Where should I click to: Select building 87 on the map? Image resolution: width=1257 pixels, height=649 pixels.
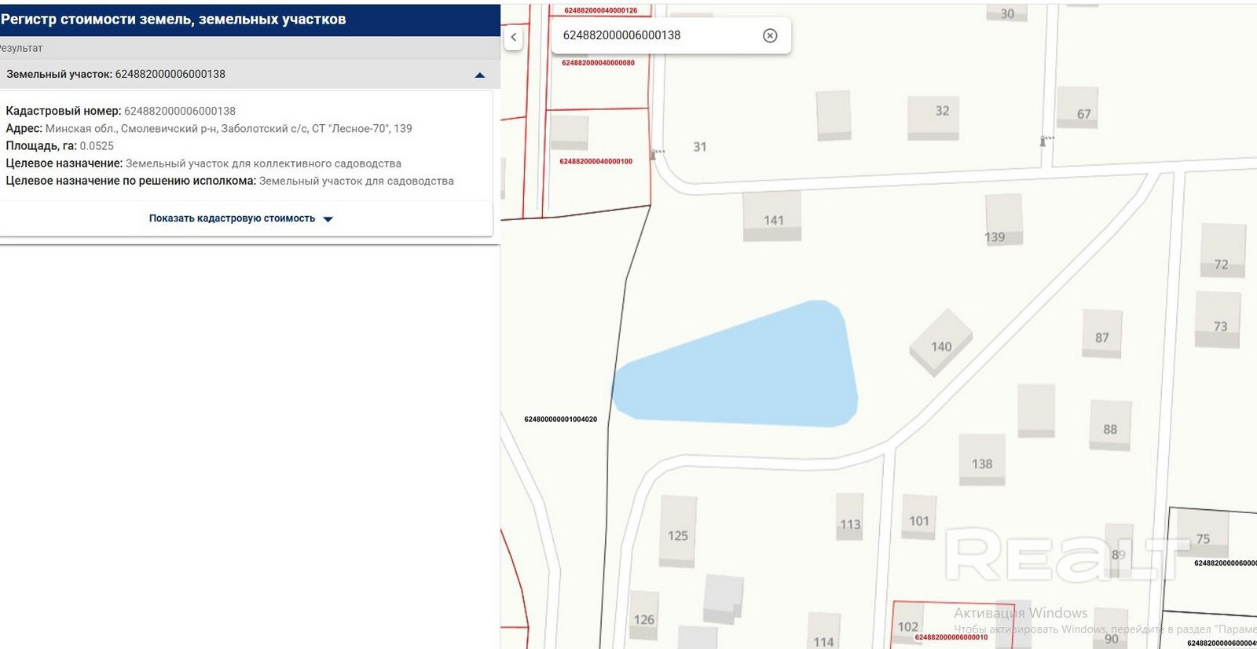pyautogui.click(x=1101, y=333)
